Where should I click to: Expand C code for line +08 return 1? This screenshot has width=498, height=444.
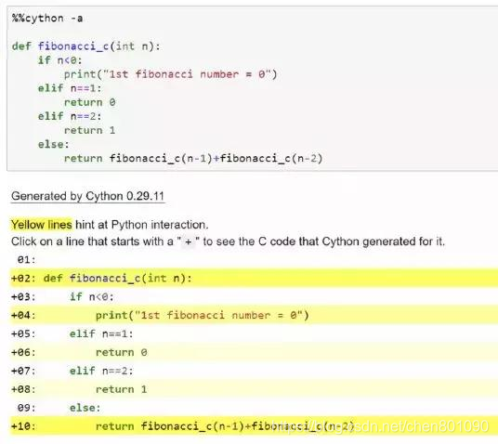pyautogui.click(x=254, y=389)
